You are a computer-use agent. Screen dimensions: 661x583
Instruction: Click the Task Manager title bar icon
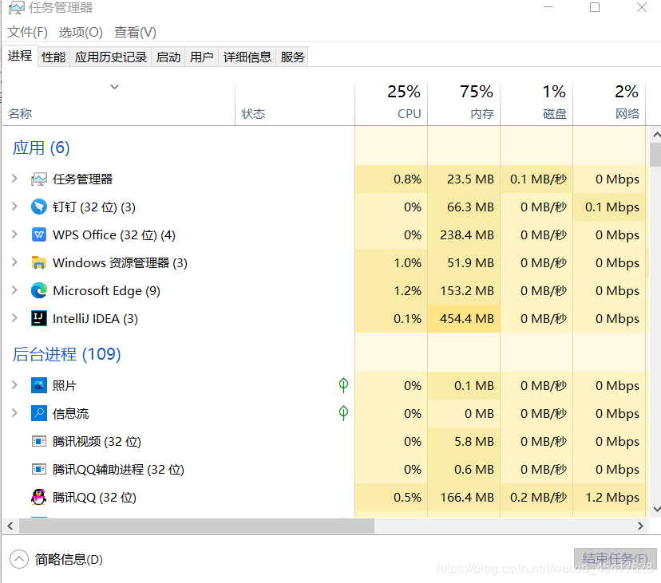coord(17,8)
